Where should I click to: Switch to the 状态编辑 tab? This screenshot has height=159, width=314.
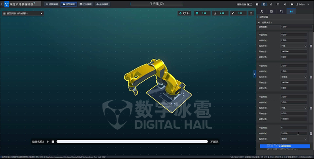coord(86,4)
